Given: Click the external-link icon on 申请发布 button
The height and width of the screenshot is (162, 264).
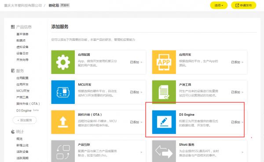Looking at the screenshot, I should point(237,5).
